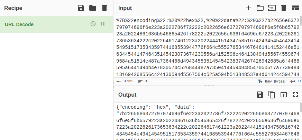This screenshot has height=140, width=302.
Task: Save the current recipe
Action: (x=81, y=8)
